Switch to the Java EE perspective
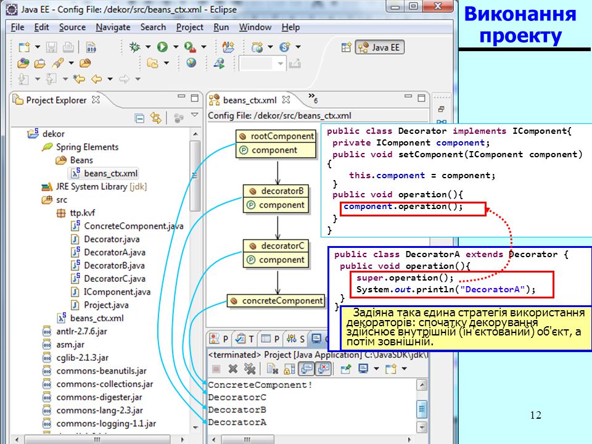592x444 pixels. [379, 47]
